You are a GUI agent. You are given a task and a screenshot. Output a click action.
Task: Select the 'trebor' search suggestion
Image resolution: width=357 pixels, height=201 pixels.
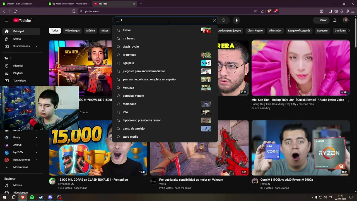[165, 30]
